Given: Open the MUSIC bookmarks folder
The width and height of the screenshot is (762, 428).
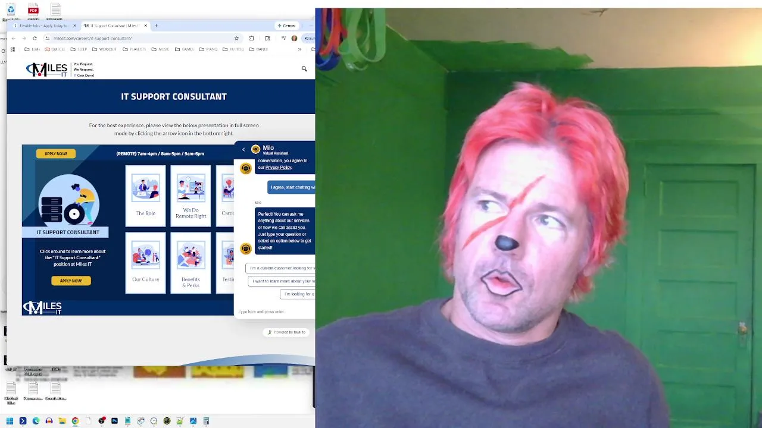Looking at the screenshot, I should pyautogui.click(x=160, y=49).
